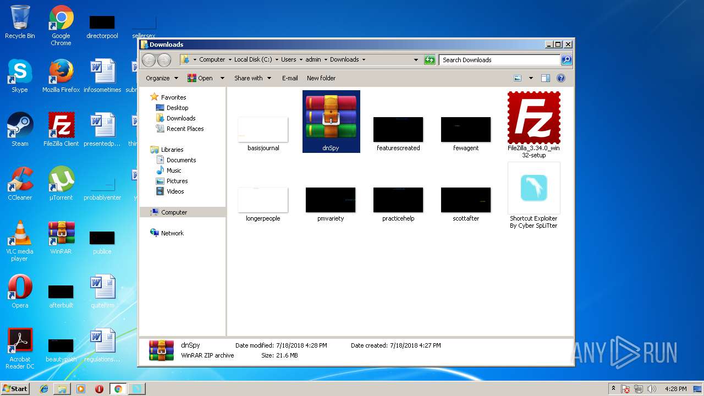The height and width of the screenshot is (396, 704).
Task: Select Steam desktop icon
Action: point(20,130)
